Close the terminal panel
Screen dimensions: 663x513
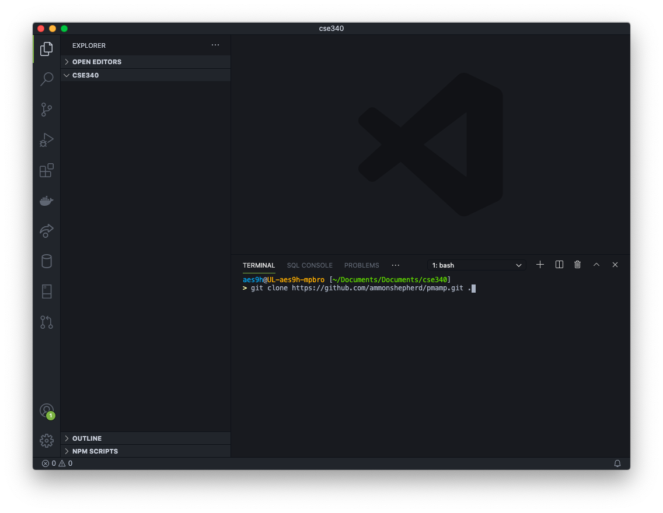tap(615, 265)
